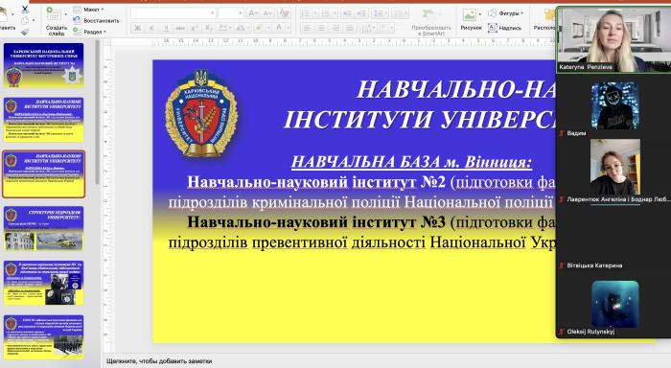Click Вітвіцька Катерина participant name
The width and height of the screenshot is (671, 368).
(x=594, y=265)
